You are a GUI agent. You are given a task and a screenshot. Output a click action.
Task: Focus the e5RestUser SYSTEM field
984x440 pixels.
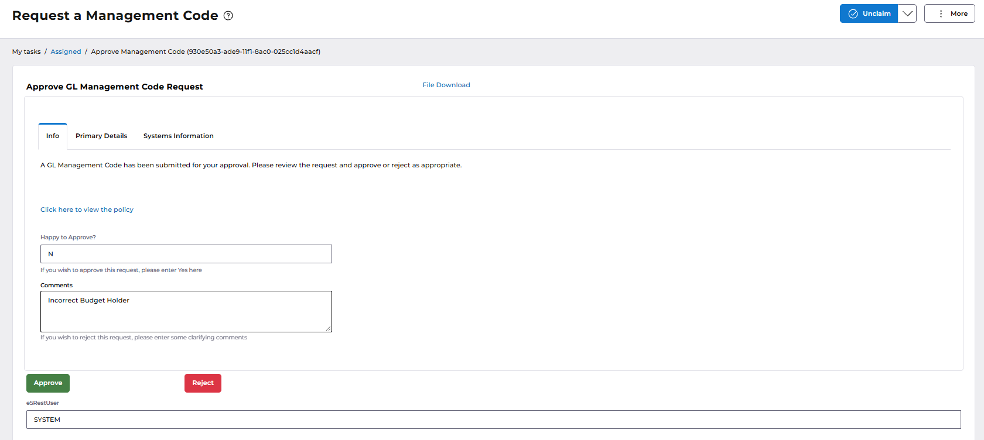tap(494, 420)
